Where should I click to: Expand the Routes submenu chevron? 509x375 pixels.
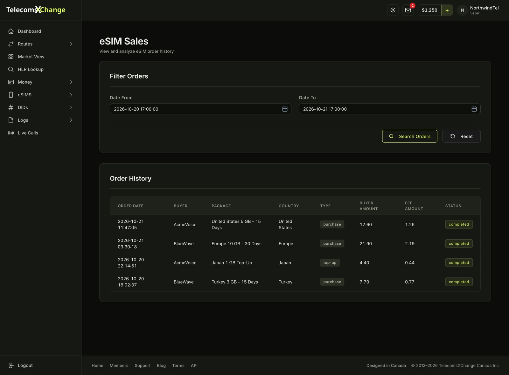[71, 44]
